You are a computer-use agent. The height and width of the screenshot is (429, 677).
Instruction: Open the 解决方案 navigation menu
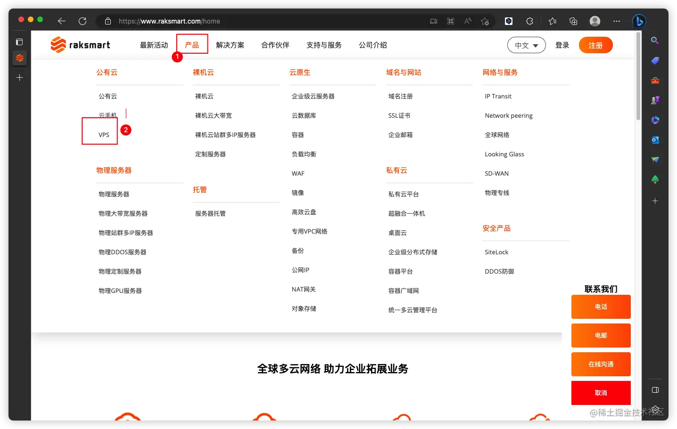(x=230, y=45)
